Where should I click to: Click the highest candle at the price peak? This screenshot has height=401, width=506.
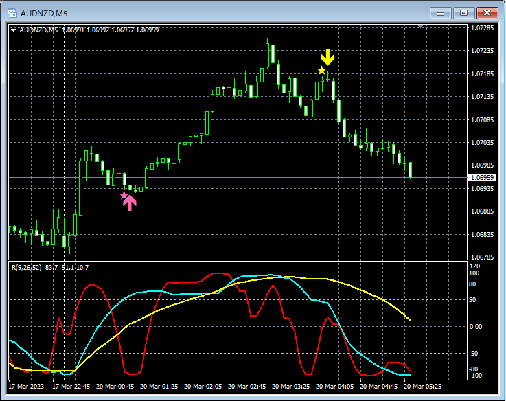(x=267, y=55)
